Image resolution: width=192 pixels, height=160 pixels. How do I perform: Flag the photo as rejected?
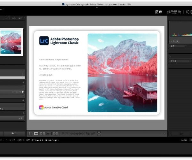pyautogui.click(x=67, y=133)
